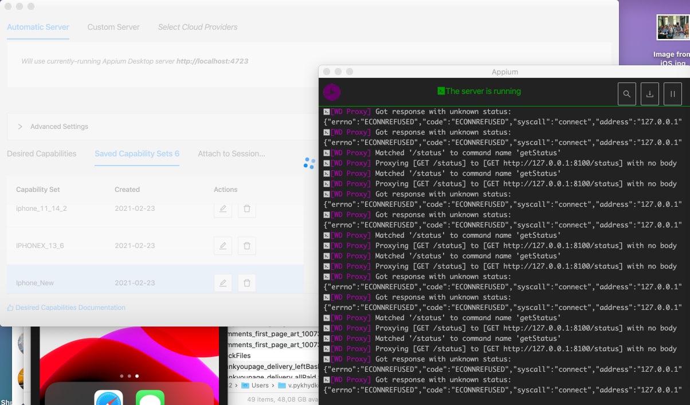Select the IPHONEX_13_6 capability set row
The height and width of the screenshot is (405, 690).
[x=155, y=246]
